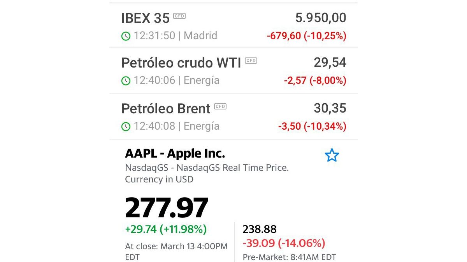Click the Brent price 30,35
The image size is (467, 262).
(x=330, y=108)
